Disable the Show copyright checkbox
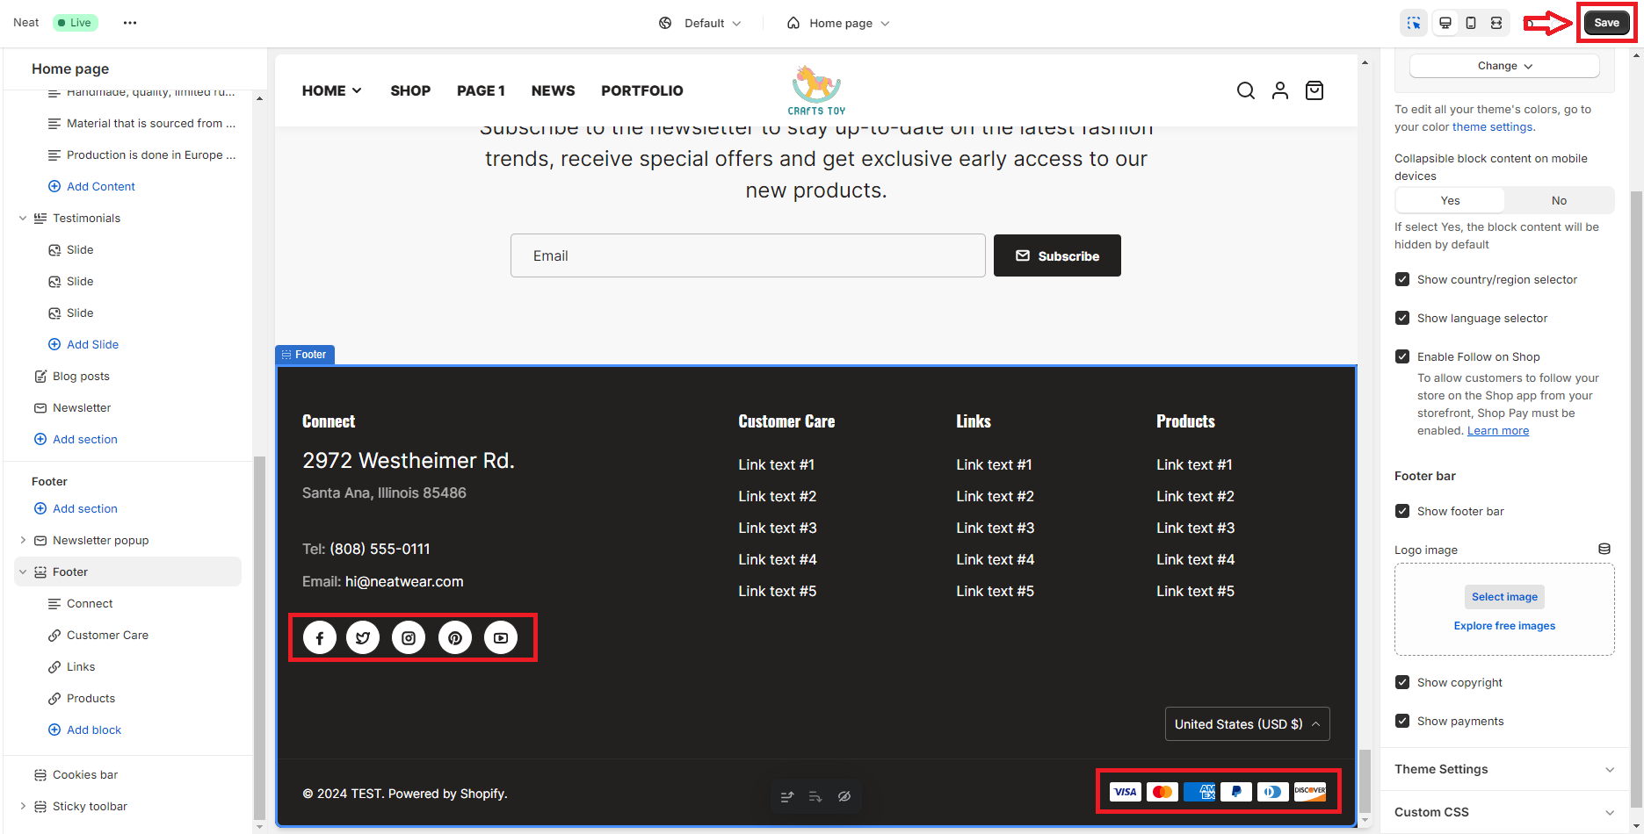The image size is (1644, 834). 1403,682
